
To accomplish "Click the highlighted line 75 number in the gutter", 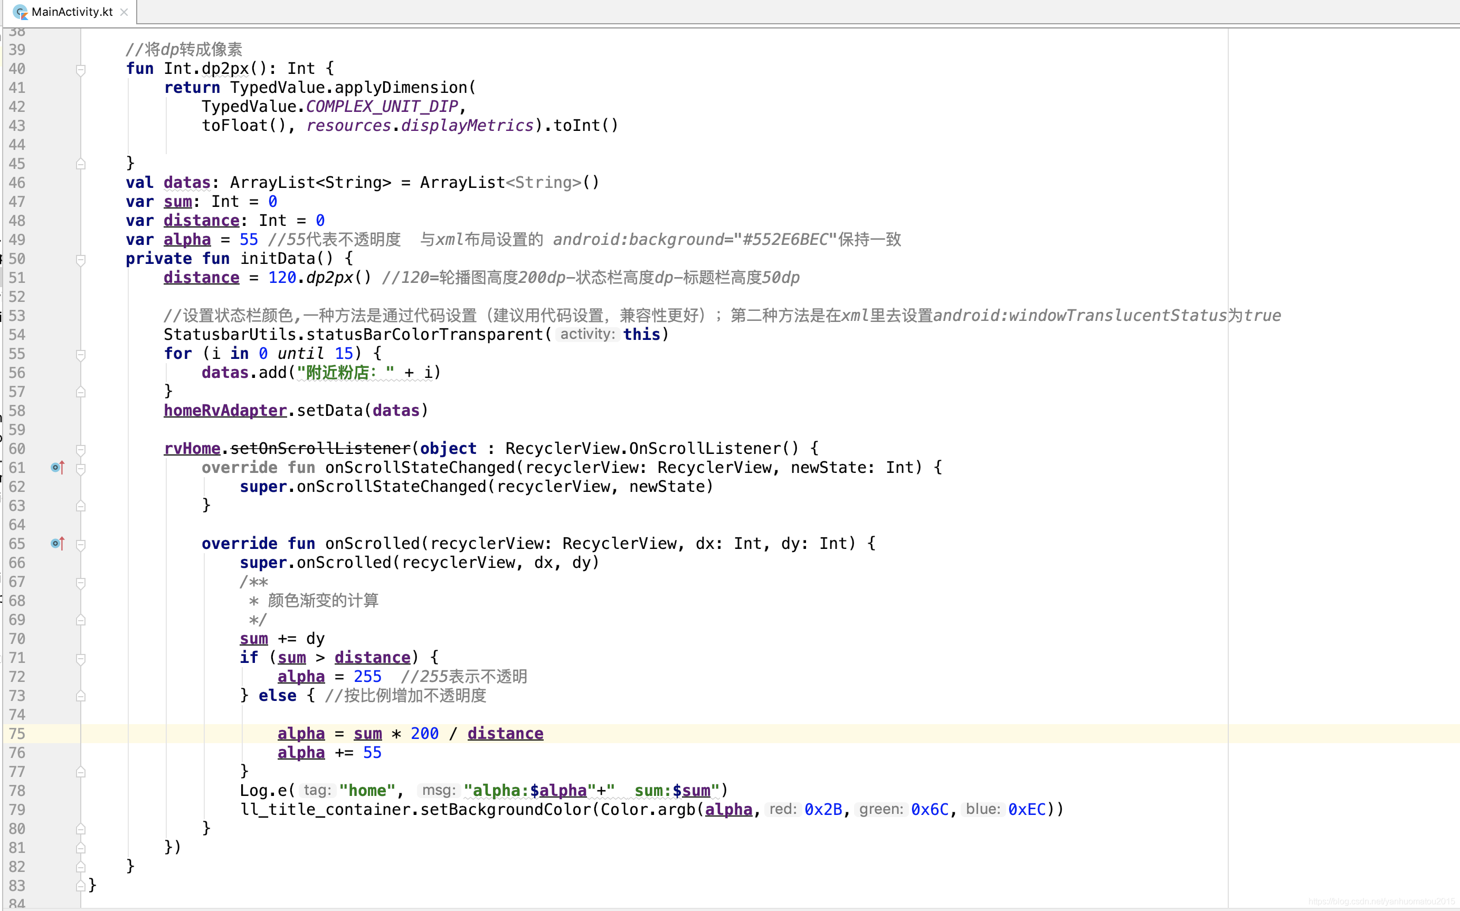I will point(17,734).
